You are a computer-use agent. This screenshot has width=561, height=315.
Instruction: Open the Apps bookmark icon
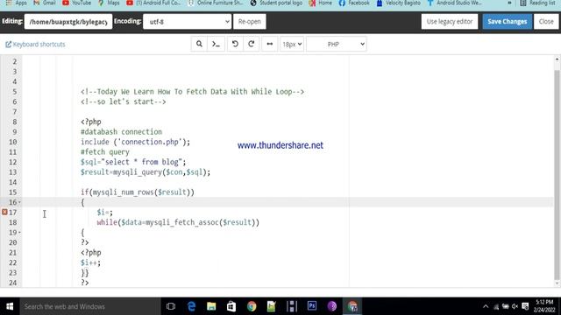[9, 3]
